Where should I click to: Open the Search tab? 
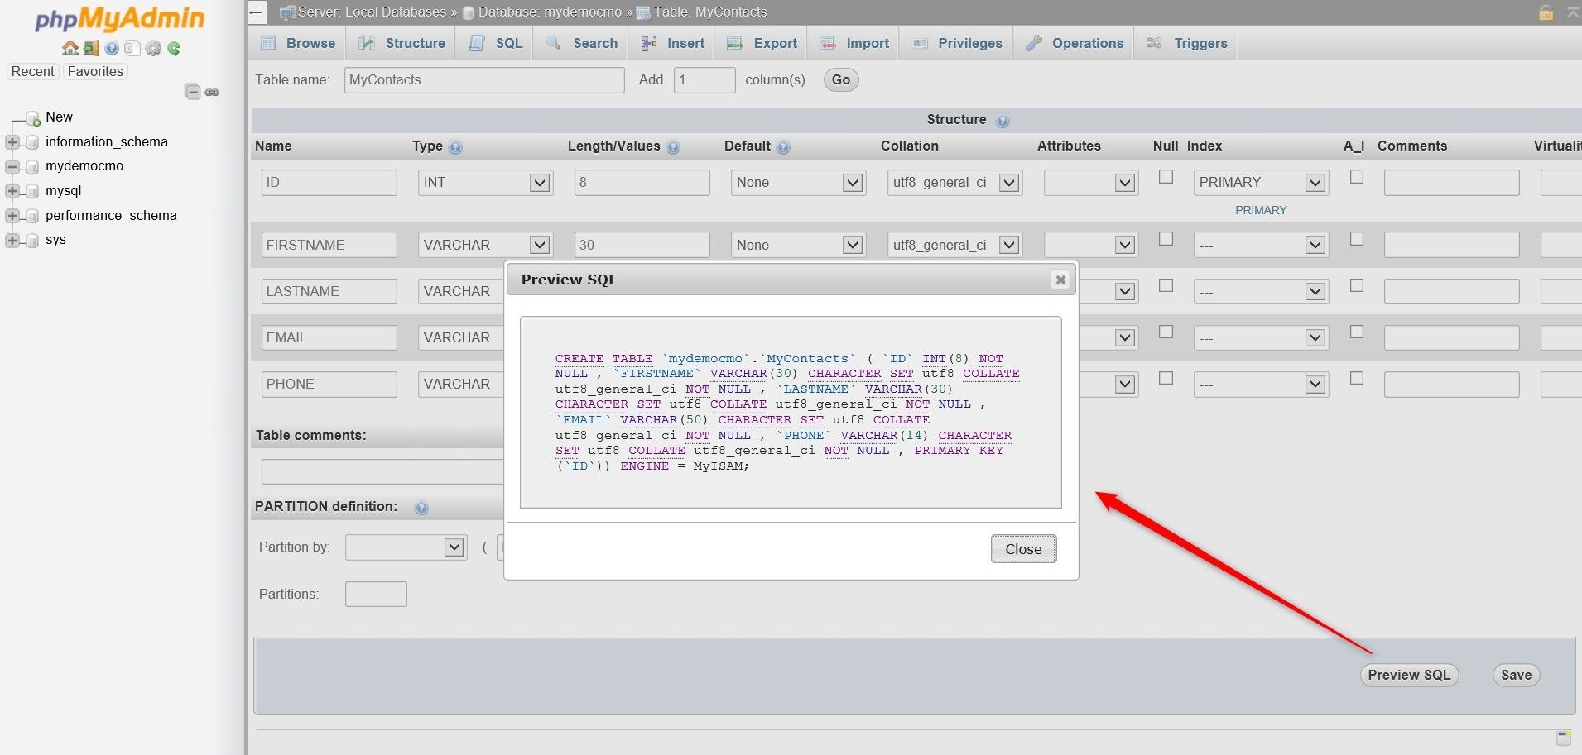[582, 43]
